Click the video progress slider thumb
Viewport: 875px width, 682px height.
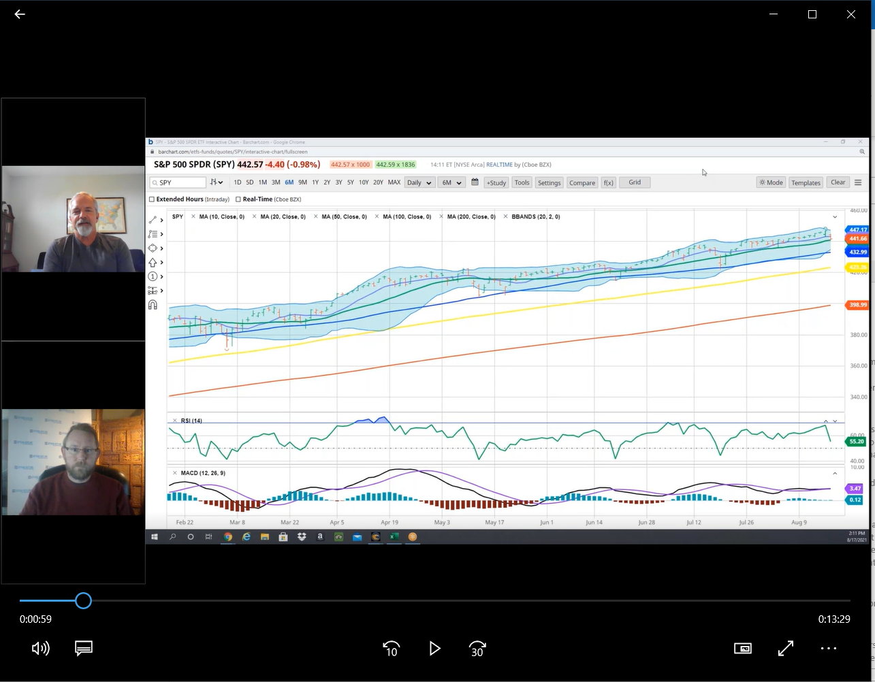(83, 600)
